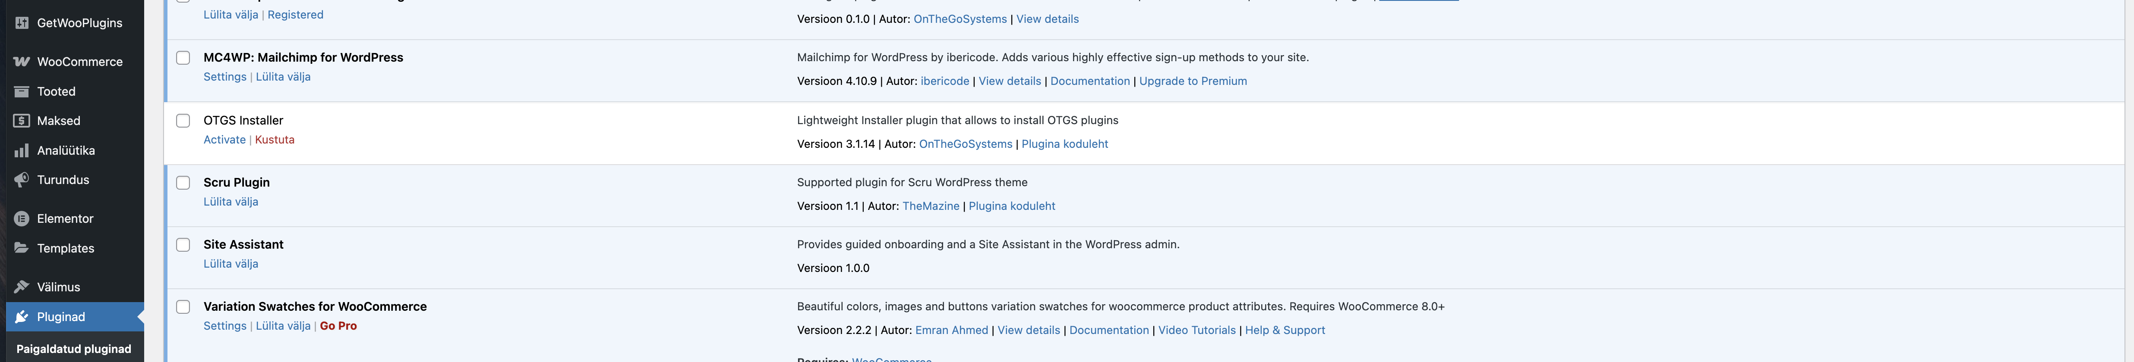Check the Scru Plugin checkbox
Image resolution: width=2134 pixels, height=362 pixels.
[183, 183]
